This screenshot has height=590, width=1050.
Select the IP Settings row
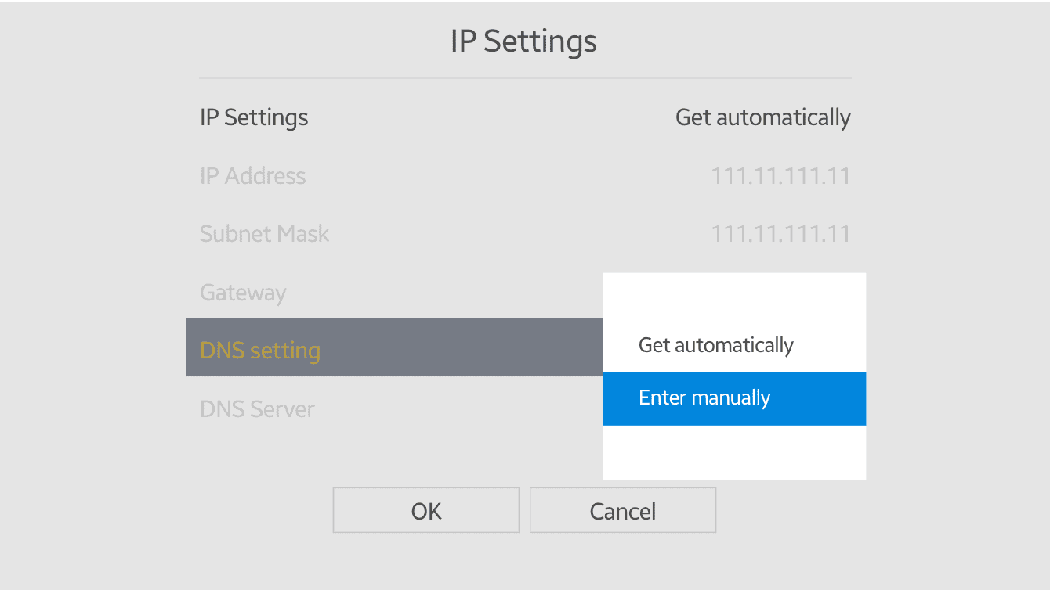tap(254, 117)
